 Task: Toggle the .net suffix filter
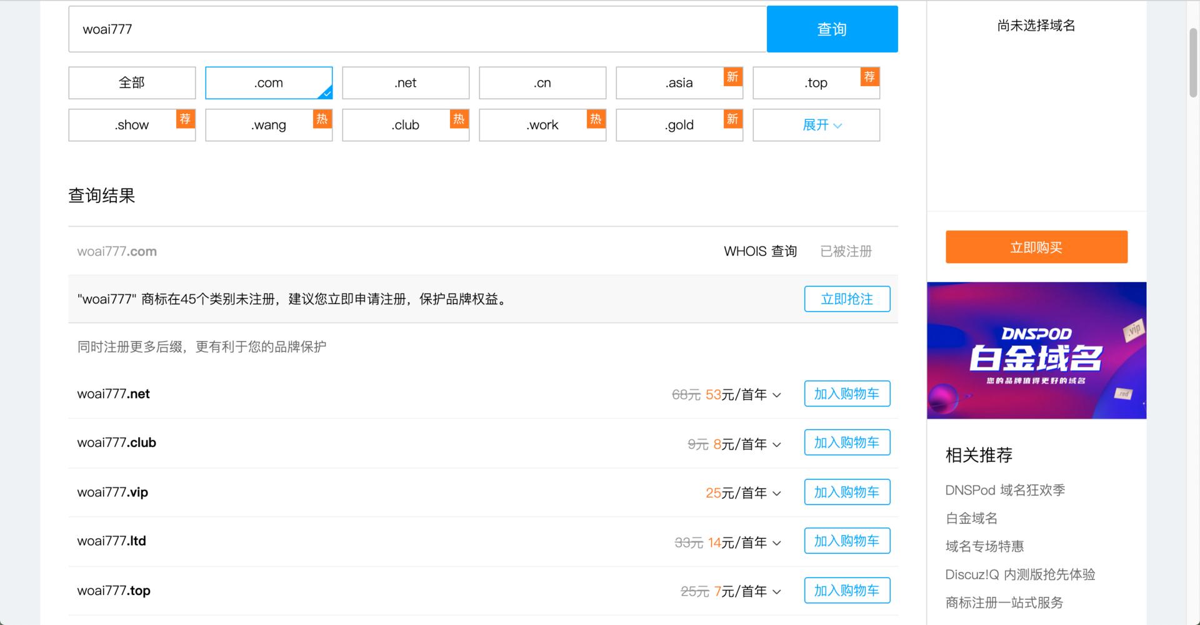click(x=405, y=82)
